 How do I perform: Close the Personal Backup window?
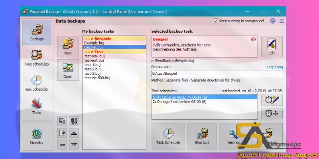pos(278,12)
